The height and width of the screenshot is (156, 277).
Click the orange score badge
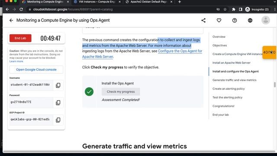[269, 52]
